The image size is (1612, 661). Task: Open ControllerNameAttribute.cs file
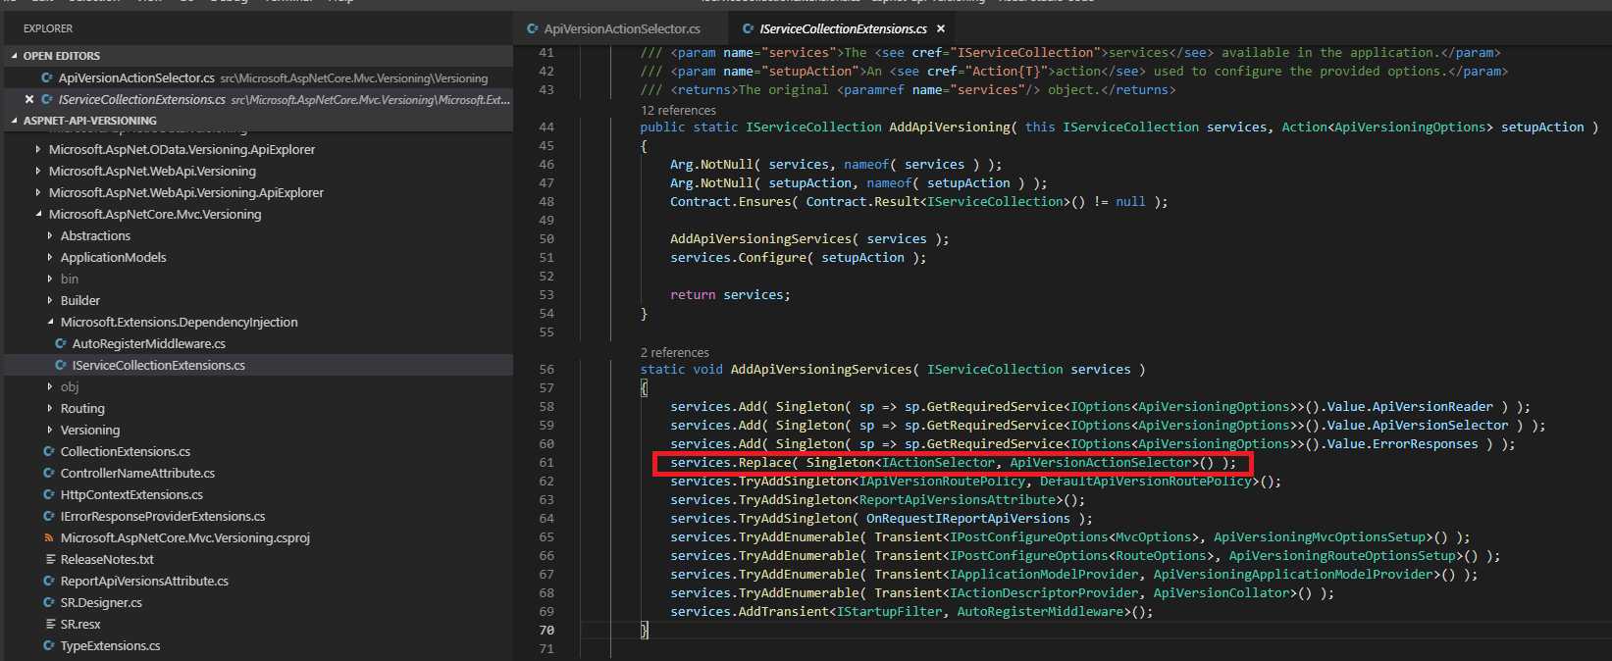[x=137, y=473]
